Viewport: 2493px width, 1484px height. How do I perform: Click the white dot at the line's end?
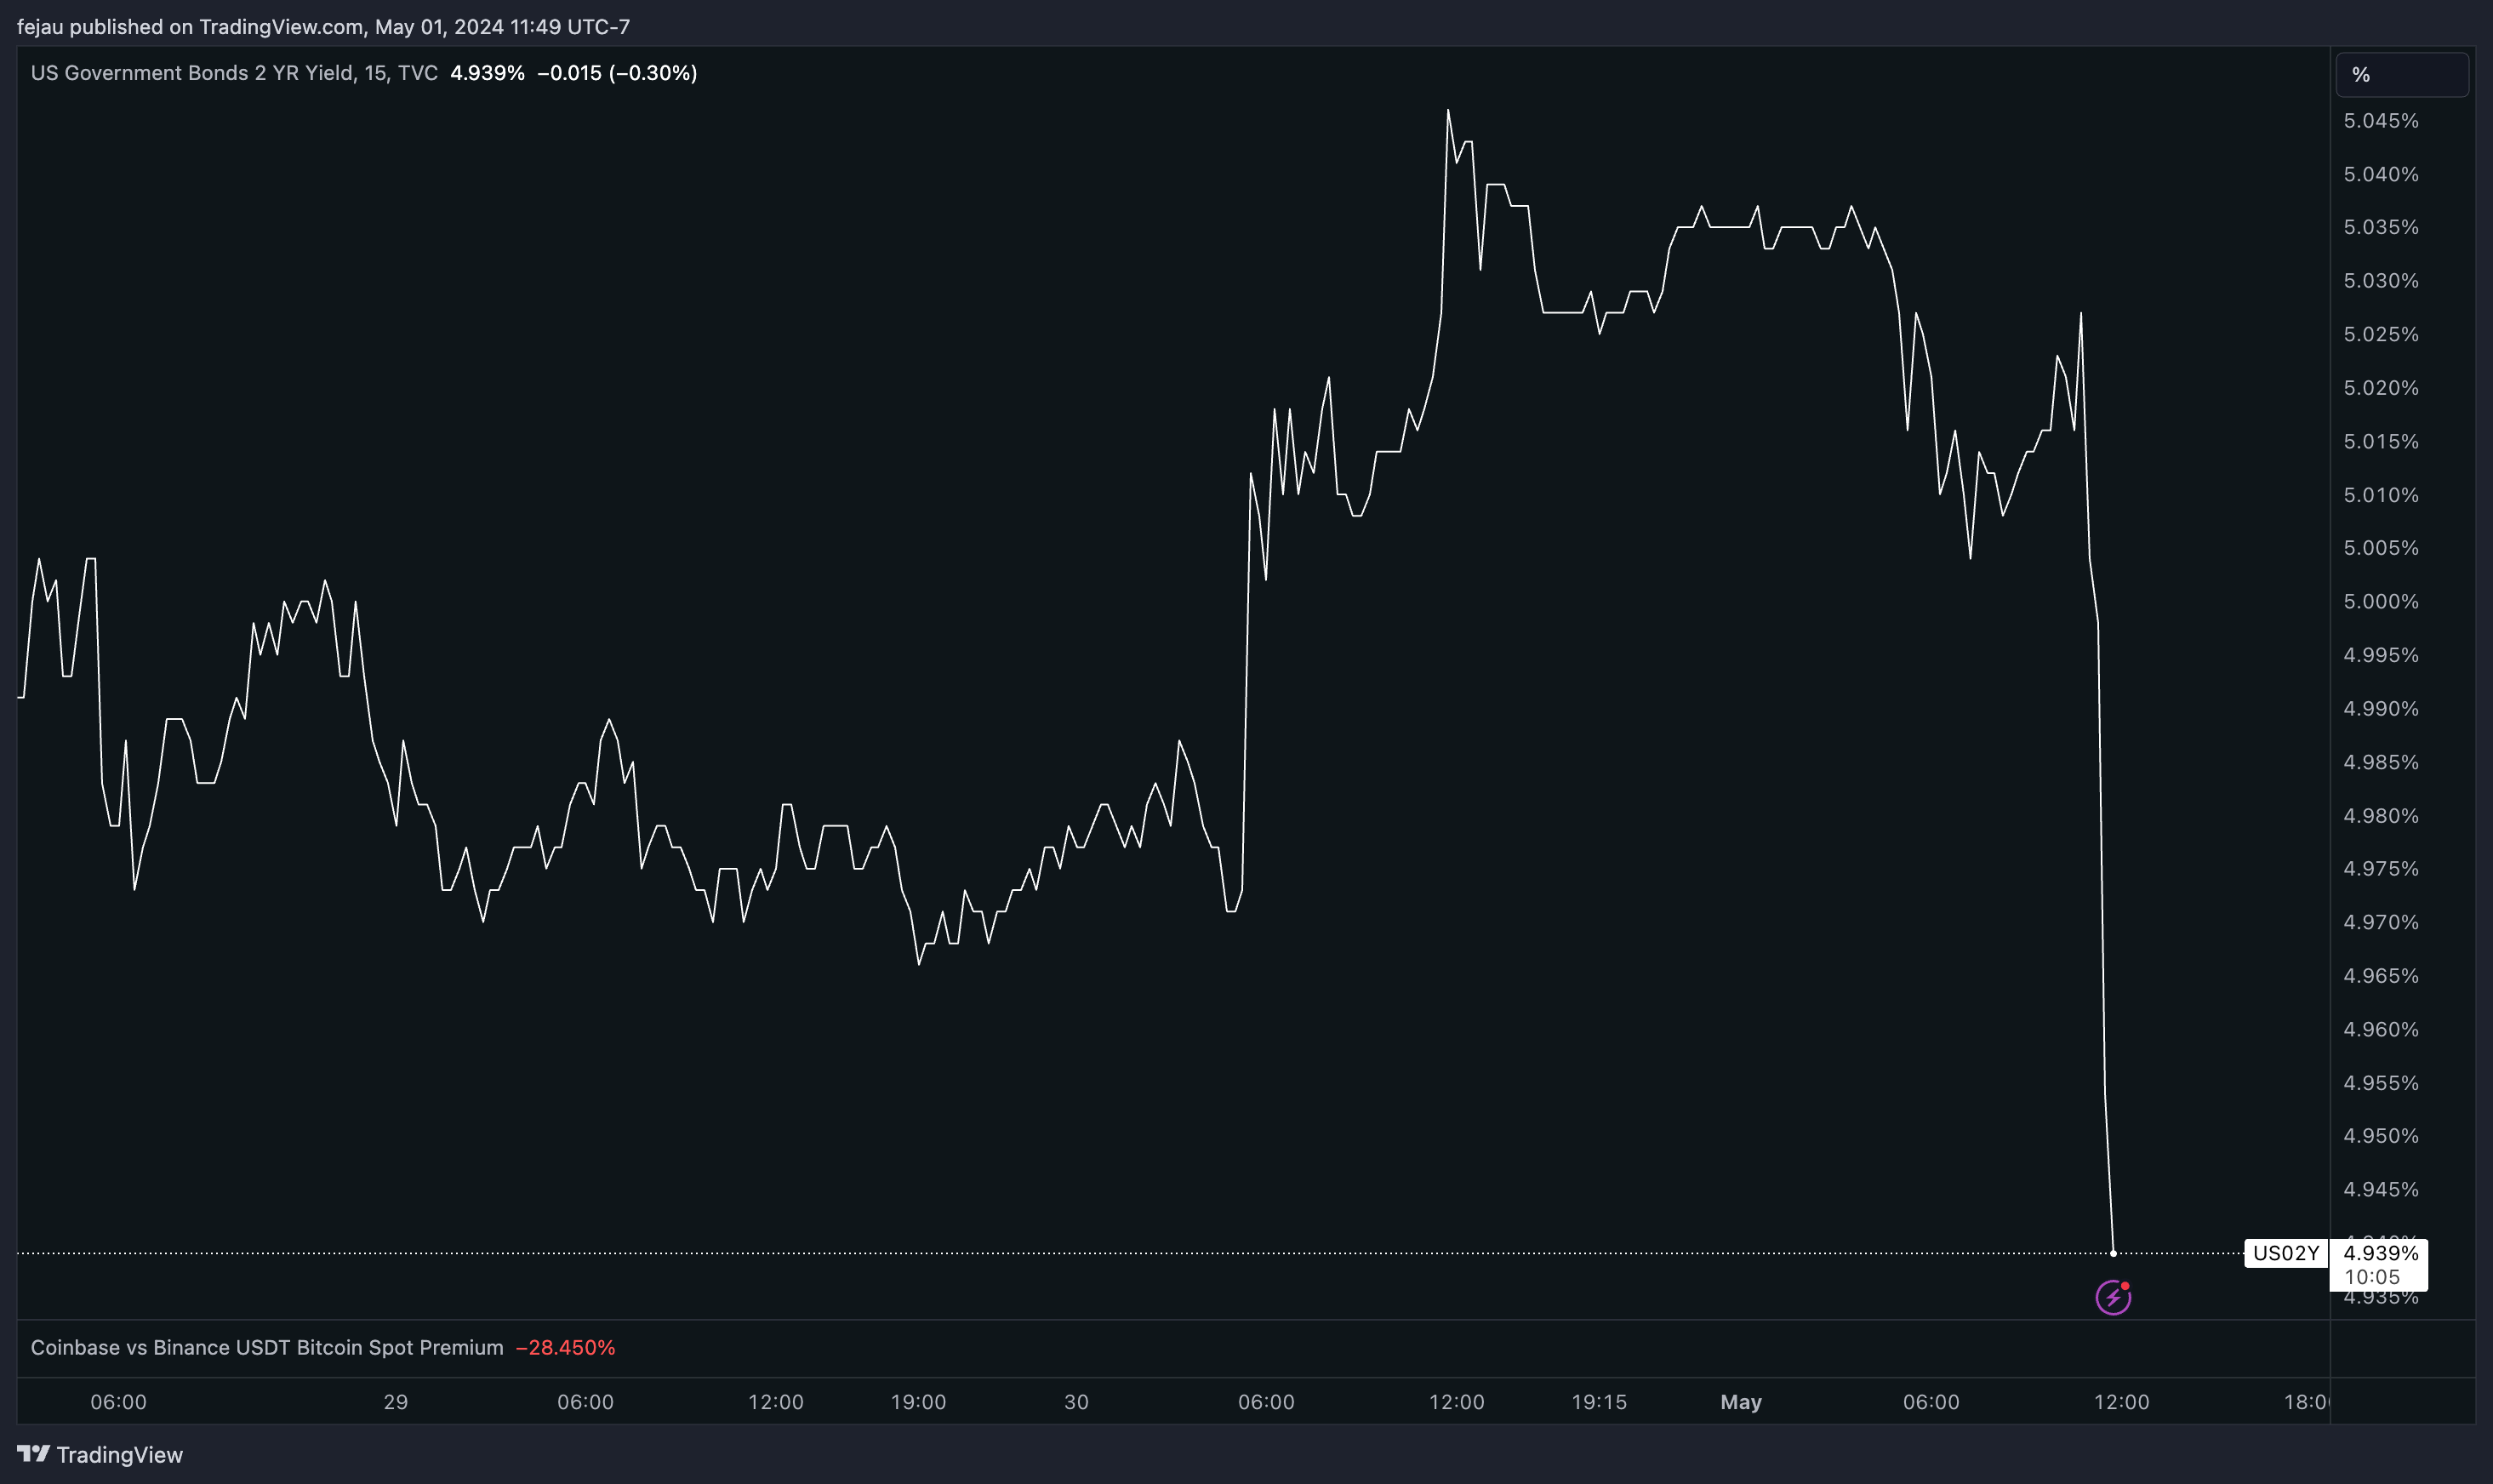[2114, 1253]
